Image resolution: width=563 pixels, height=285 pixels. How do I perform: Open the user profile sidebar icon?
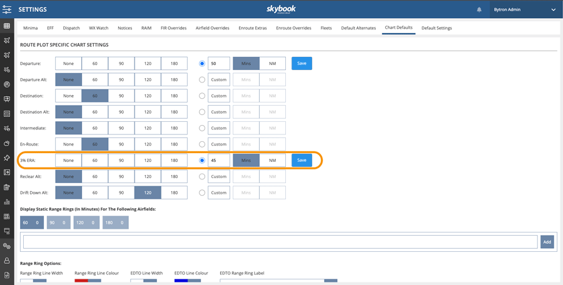pyautogui.click(x=7, y=261)
